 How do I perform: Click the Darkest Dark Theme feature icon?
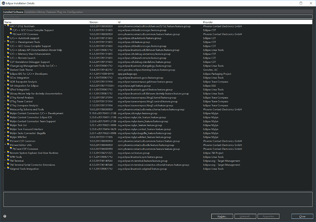(8, 69)
